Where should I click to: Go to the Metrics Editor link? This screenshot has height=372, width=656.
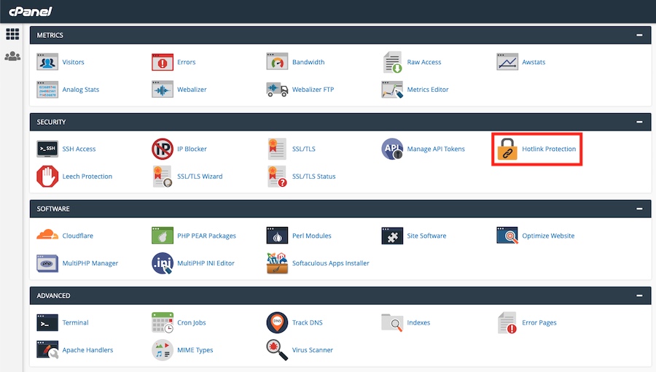[428, 90]
